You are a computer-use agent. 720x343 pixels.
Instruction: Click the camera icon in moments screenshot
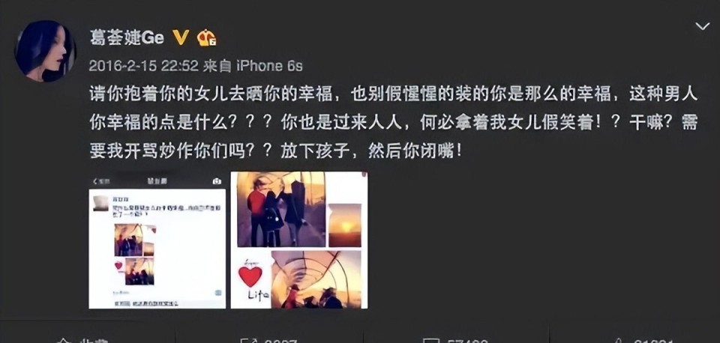217,181
